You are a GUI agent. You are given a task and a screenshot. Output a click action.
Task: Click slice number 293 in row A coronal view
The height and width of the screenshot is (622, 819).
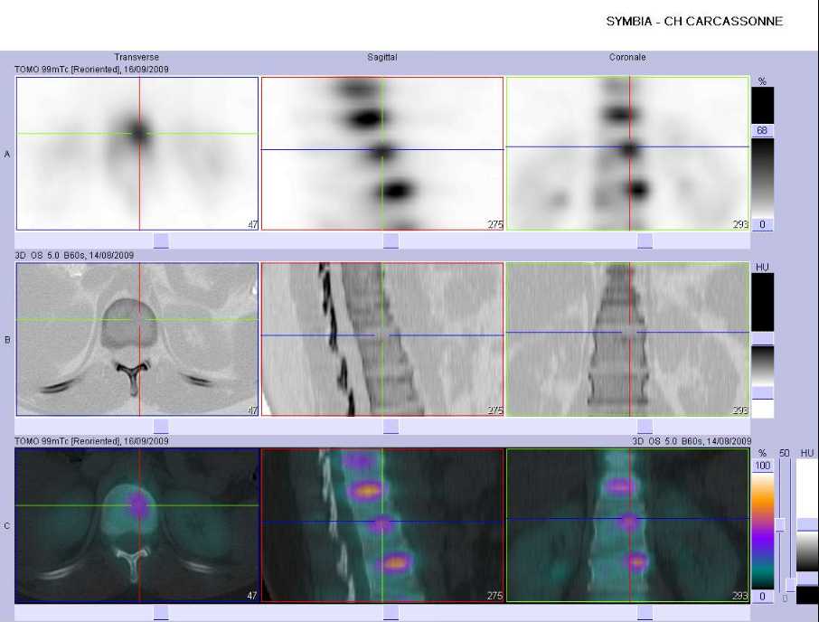pos(740,224)
